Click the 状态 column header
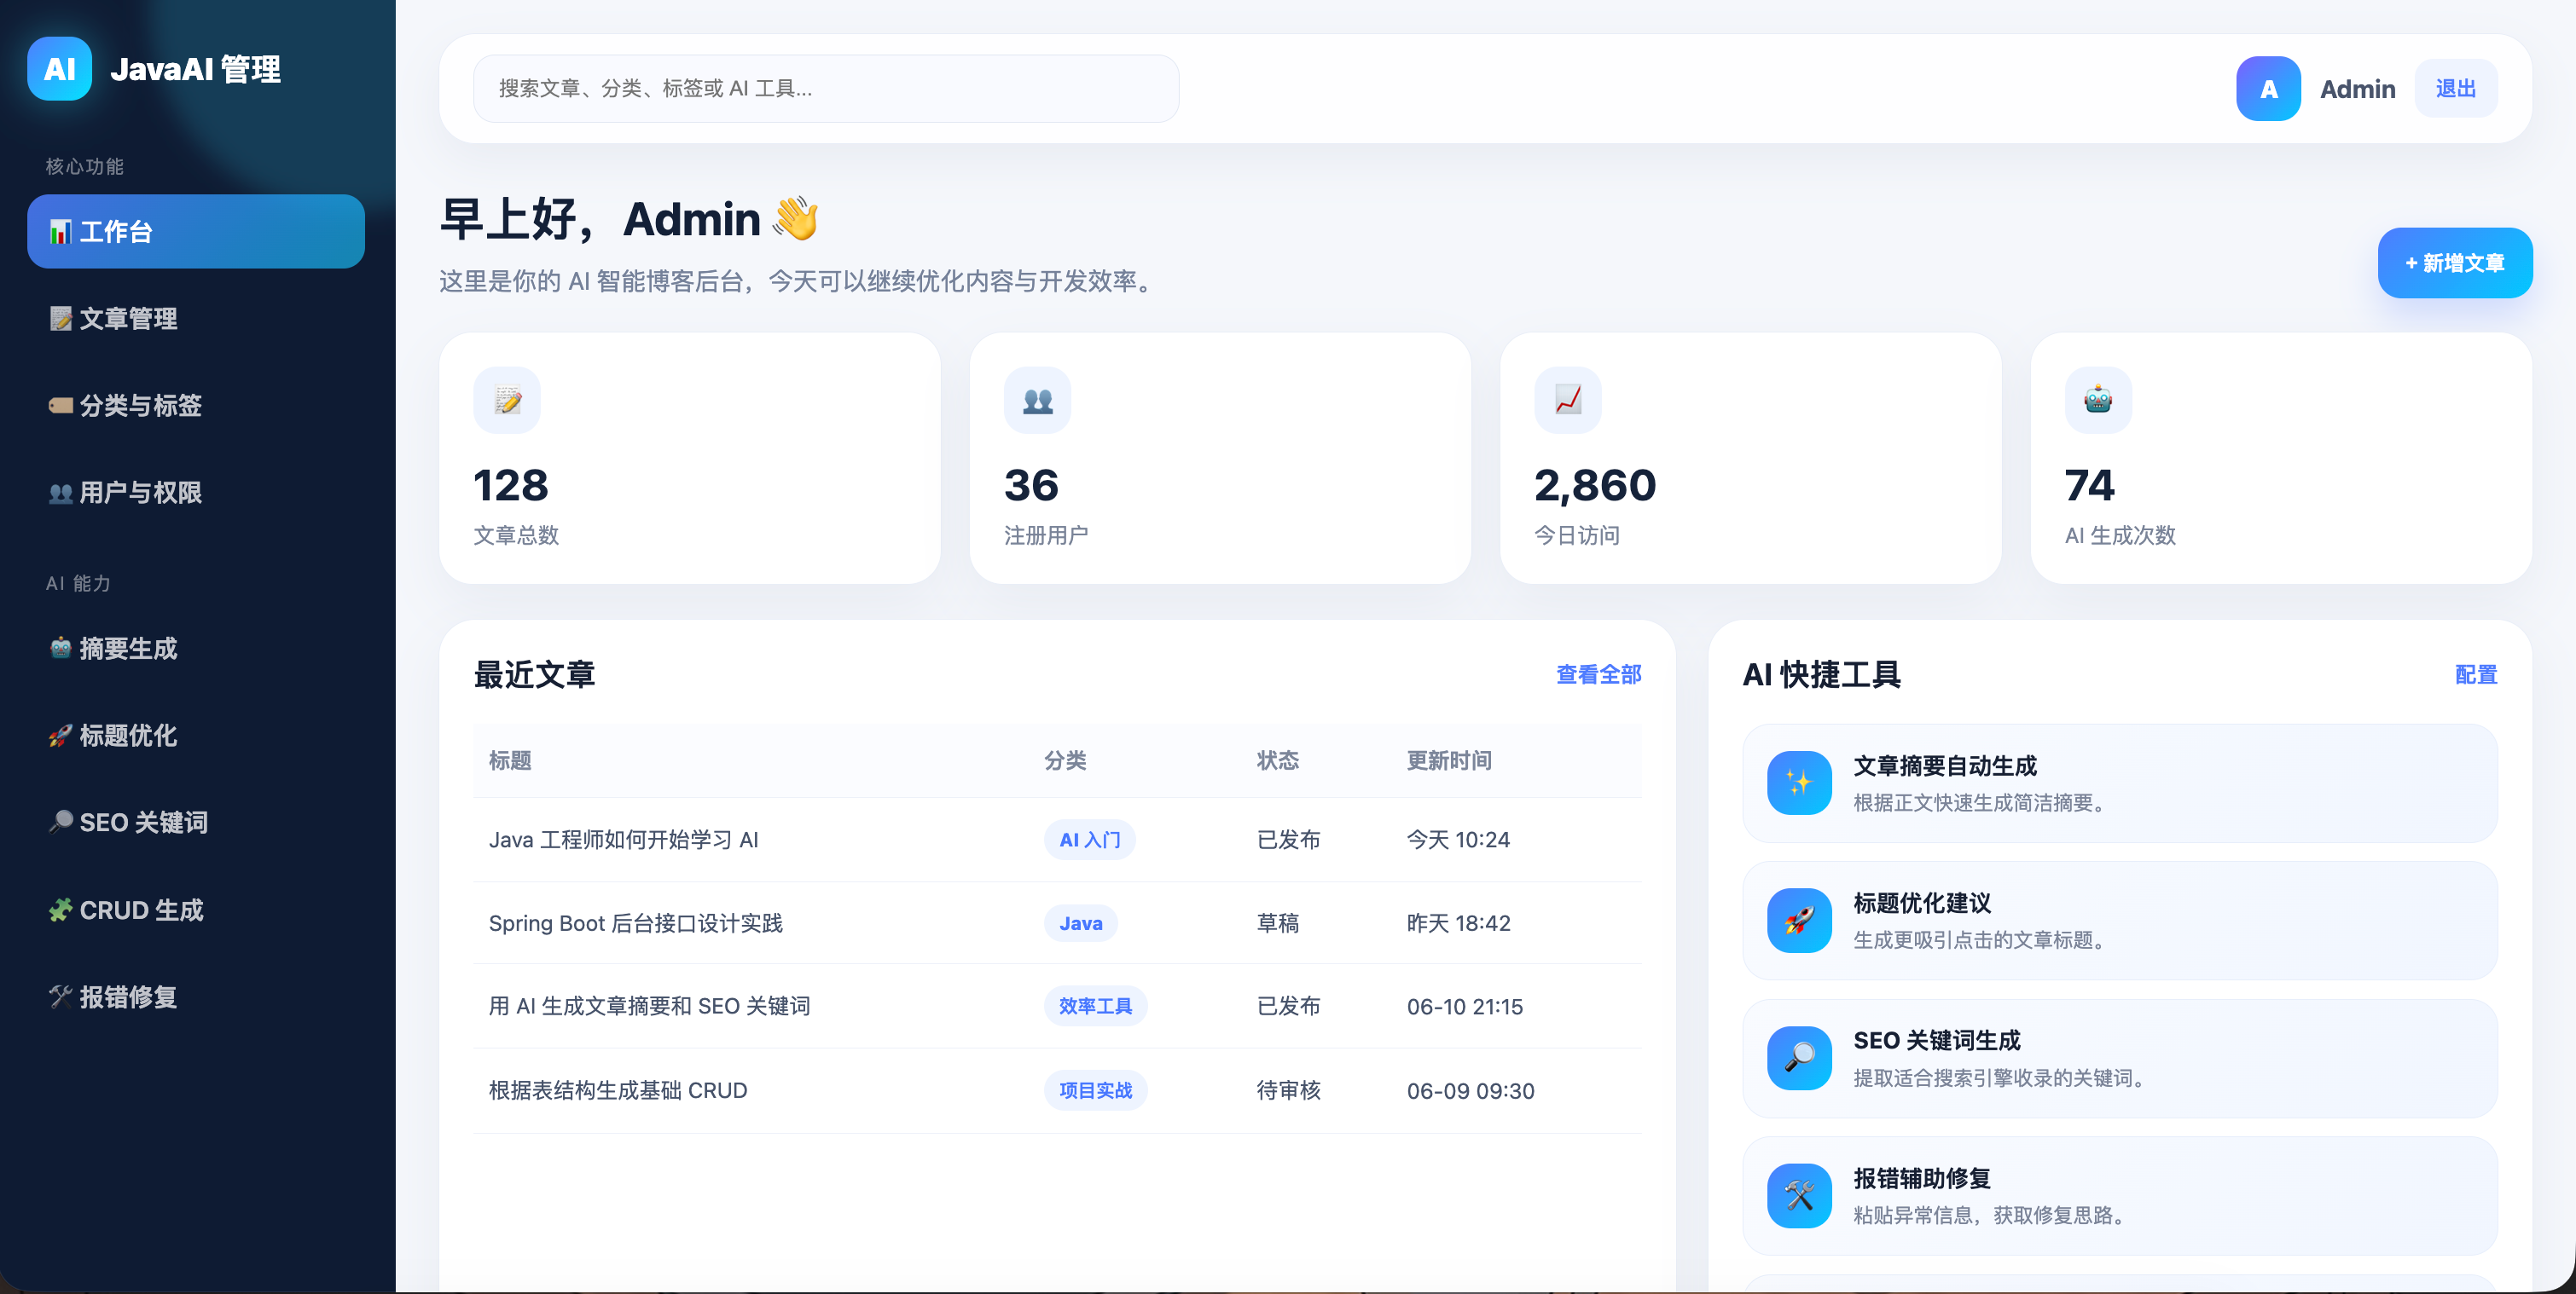 (1277, 760)
